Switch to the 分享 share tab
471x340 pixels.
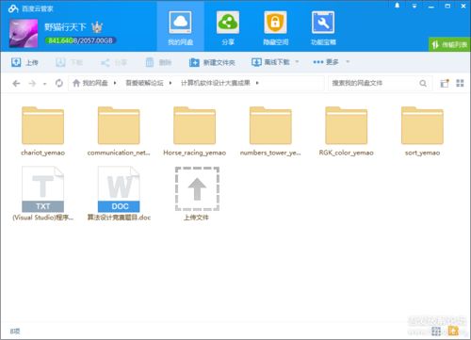[x=228, y=28]
